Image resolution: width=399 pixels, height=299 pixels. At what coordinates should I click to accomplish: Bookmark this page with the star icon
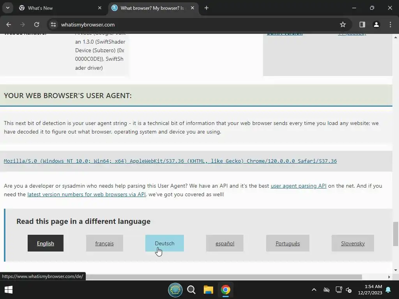[x=343, y=25]
